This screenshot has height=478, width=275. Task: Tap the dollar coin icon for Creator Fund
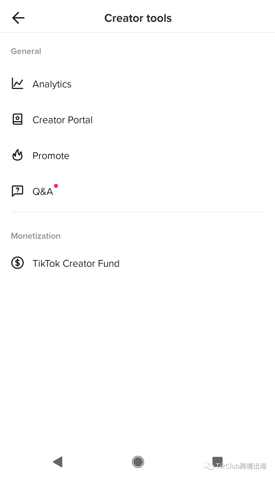pyautogui.click(x=18, y=263)
